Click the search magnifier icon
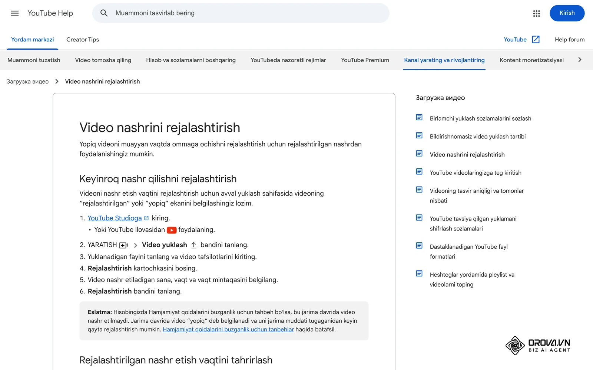This screenshot has height=370, width=593. point(104,13)
